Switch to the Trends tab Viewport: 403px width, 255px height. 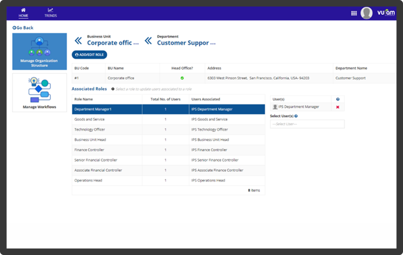pyautogui.click(x=50, y=16)
